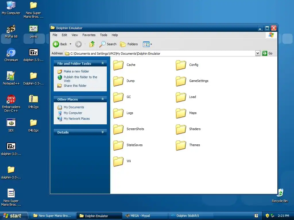Select dolphin-3.0 folder on desktop
This screenshot has height=220, width=294.
pos(11,172)
